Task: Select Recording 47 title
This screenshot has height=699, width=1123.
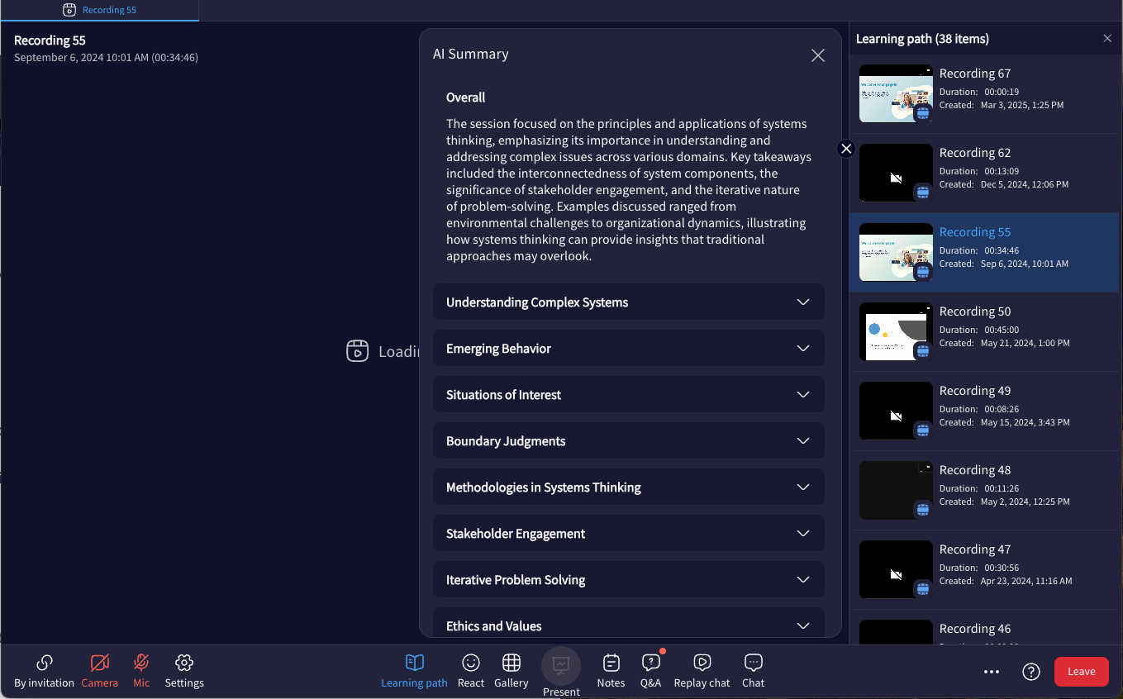Action: click(975, 549)
